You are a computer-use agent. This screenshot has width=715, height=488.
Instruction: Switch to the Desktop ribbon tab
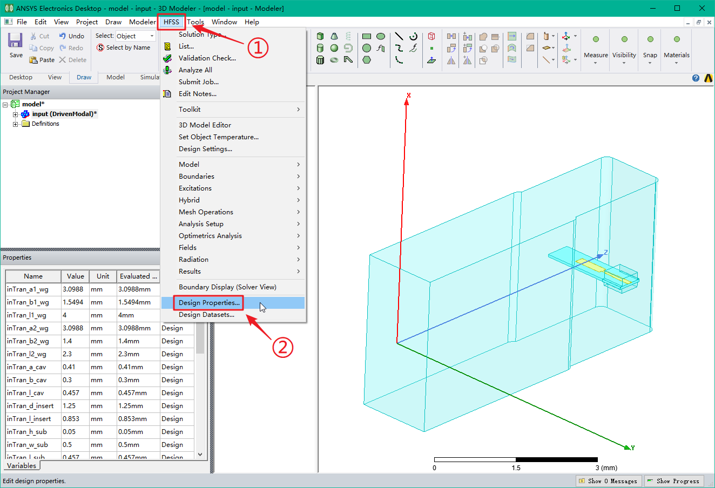pyautogui.click(x=21, y=77)
